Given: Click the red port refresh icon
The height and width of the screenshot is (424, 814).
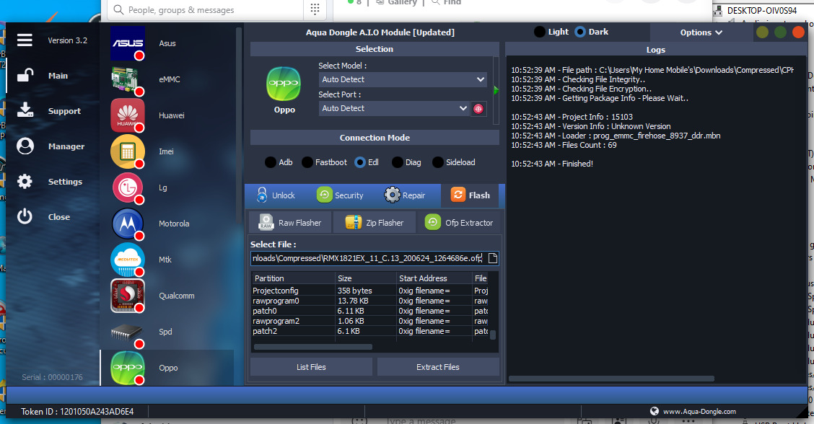Looking at the screenshot, I should pos(478,108).
